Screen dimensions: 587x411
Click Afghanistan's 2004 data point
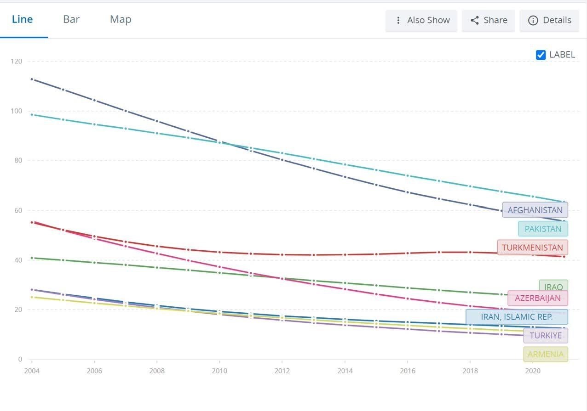[x=32, y=79]
